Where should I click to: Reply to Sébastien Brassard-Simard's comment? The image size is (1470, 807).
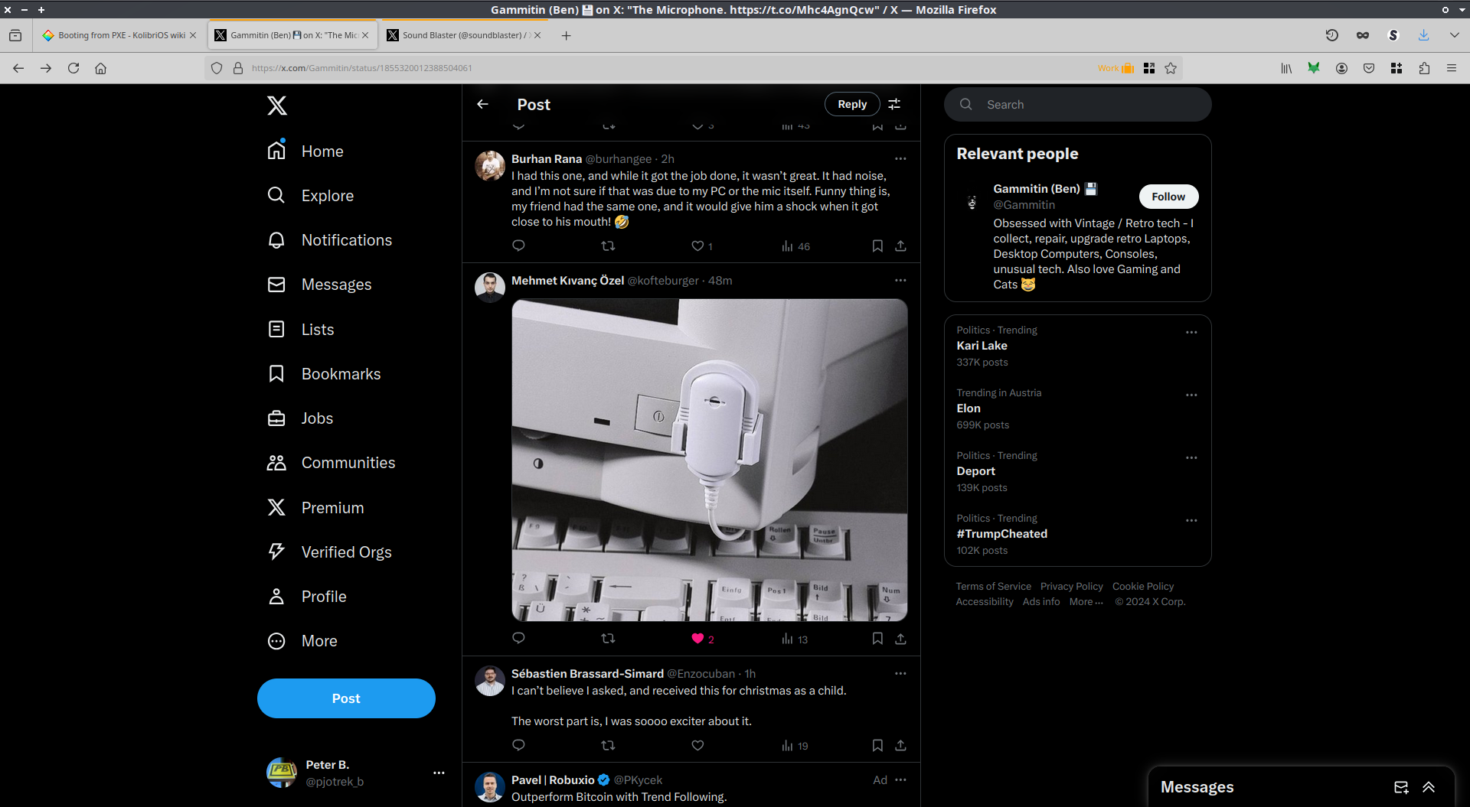518,745
